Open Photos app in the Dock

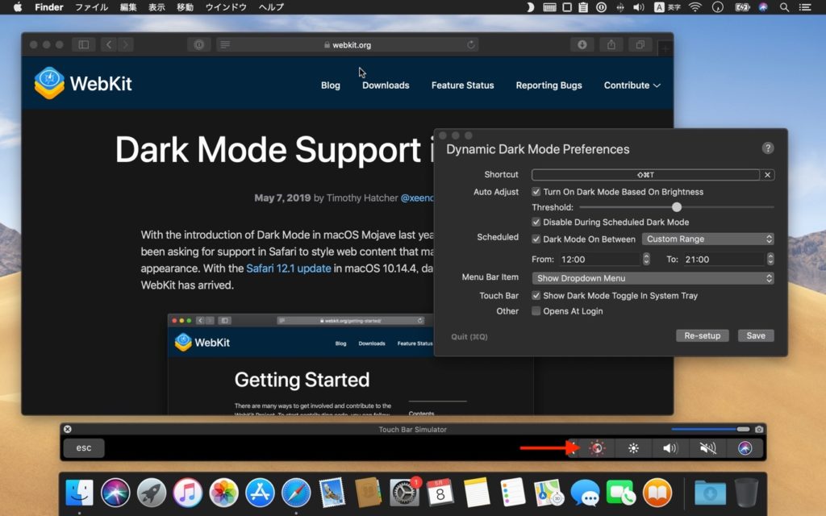pos(223,493)
